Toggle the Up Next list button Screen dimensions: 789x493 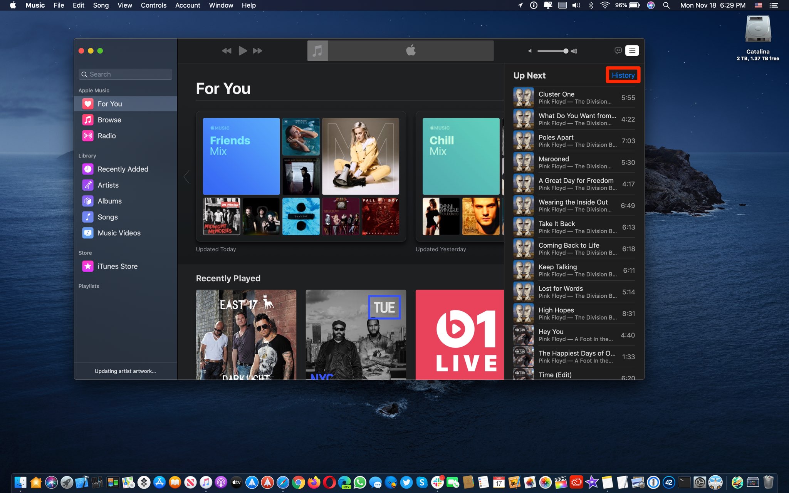pos(632,51)
